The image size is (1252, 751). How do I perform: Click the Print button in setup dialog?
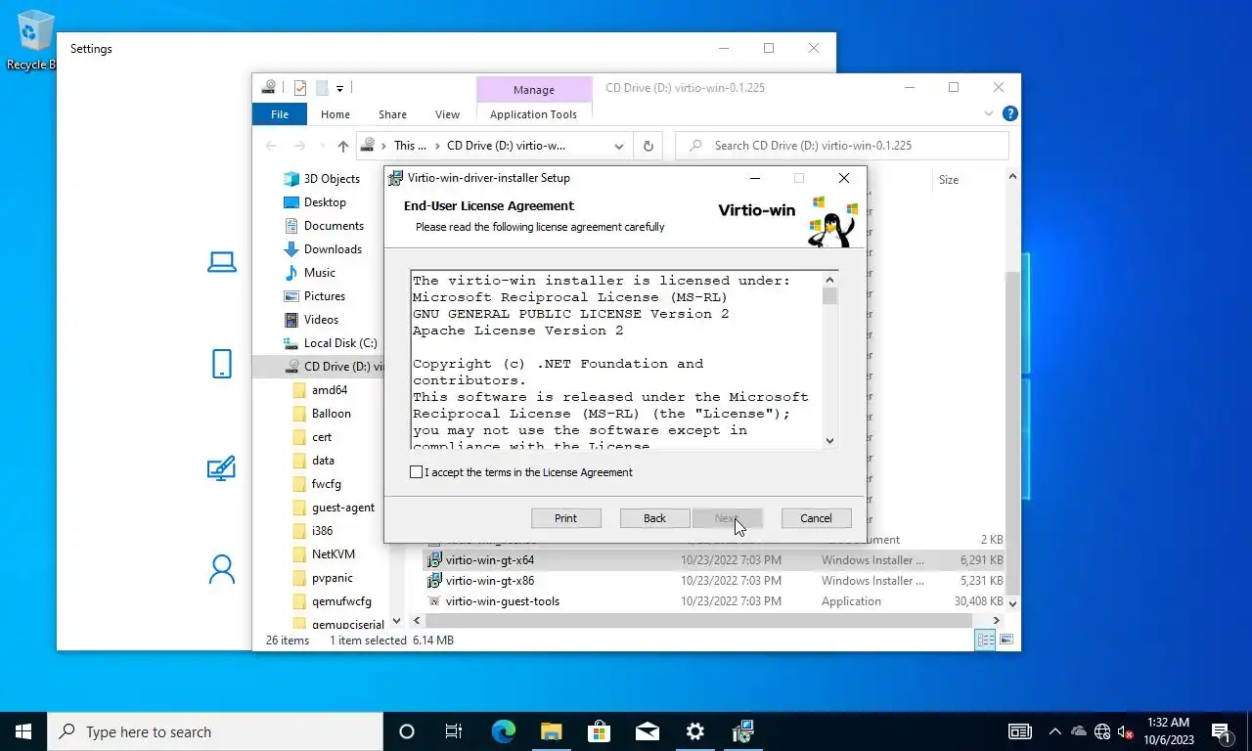click(565, 518)
